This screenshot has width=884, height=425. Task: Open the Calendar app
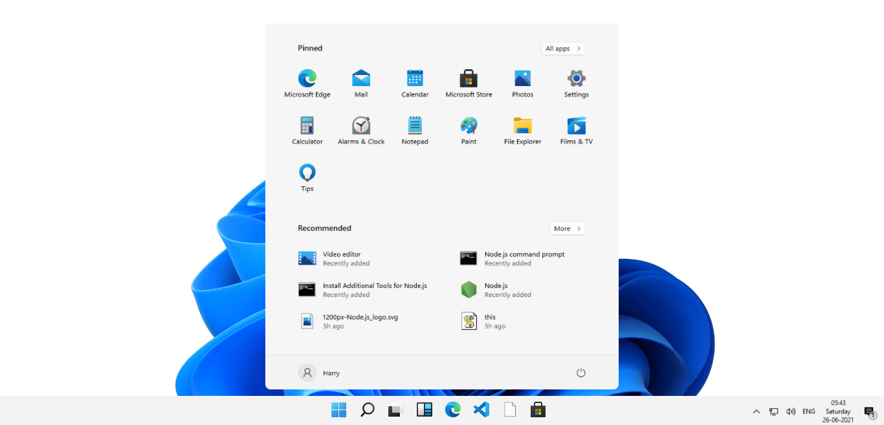pyautogui.click(x=414, y=78)
